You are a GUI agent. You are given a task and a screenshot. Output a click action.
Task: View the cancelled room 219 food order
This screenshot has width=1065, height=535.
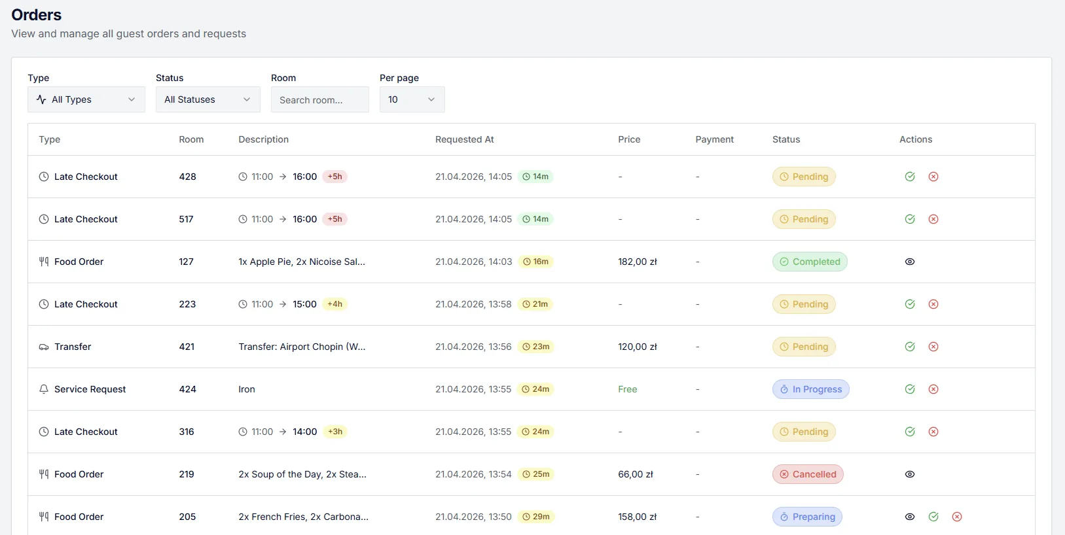[910, 474]
